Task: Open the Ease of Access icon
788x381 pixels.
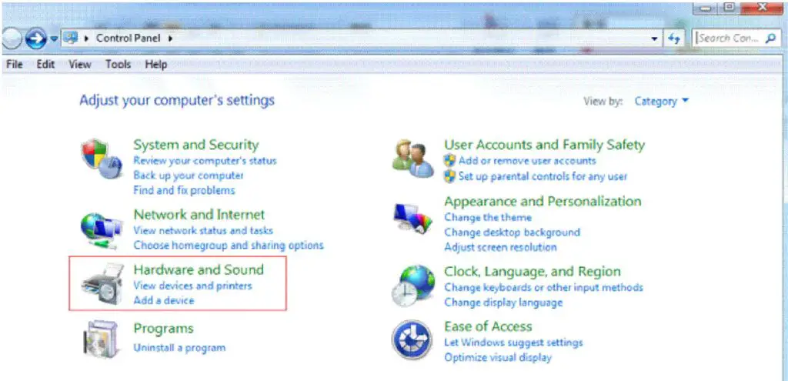Action: 412,339
